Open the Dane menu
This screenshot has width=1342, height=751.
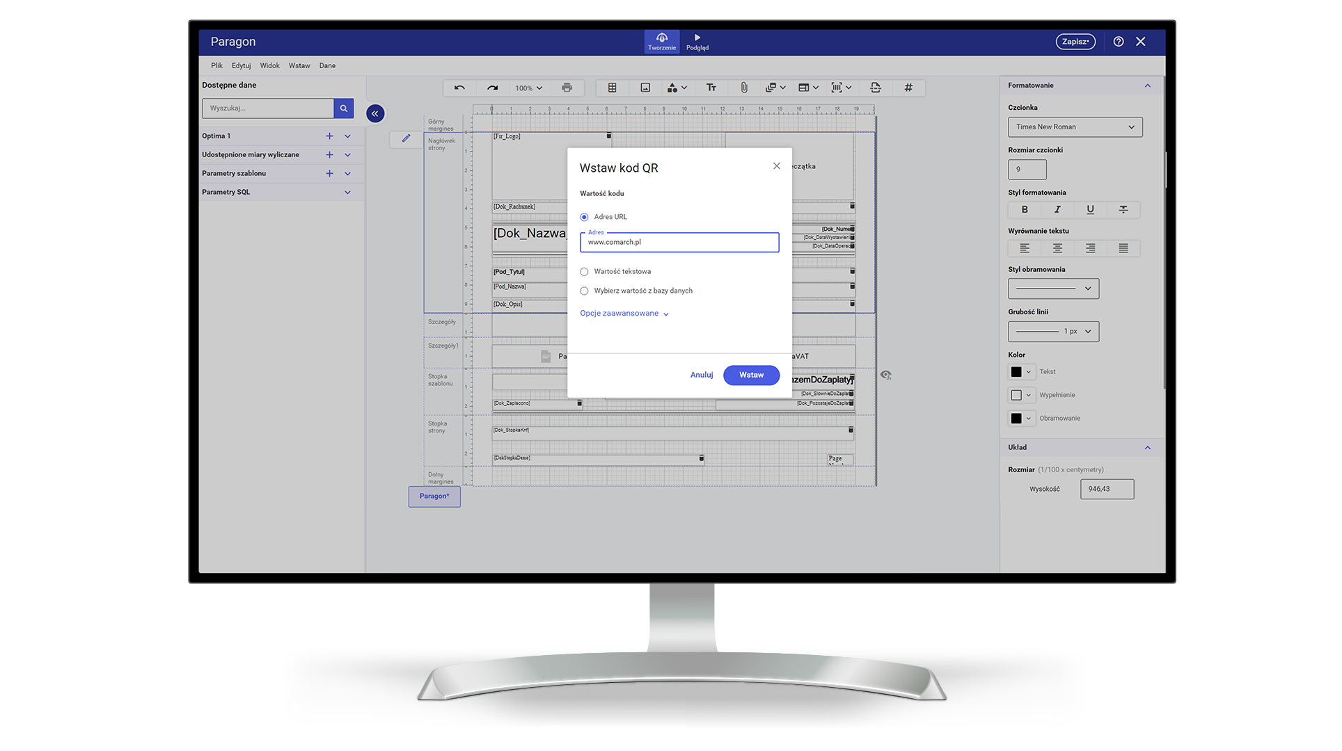[x=327, y=66]
